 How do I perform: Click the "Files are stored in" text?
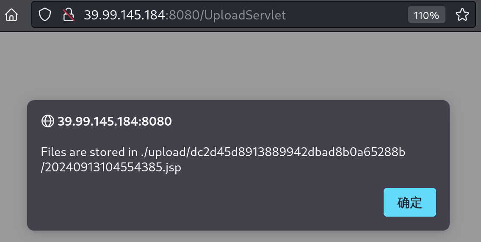point(89,152)
